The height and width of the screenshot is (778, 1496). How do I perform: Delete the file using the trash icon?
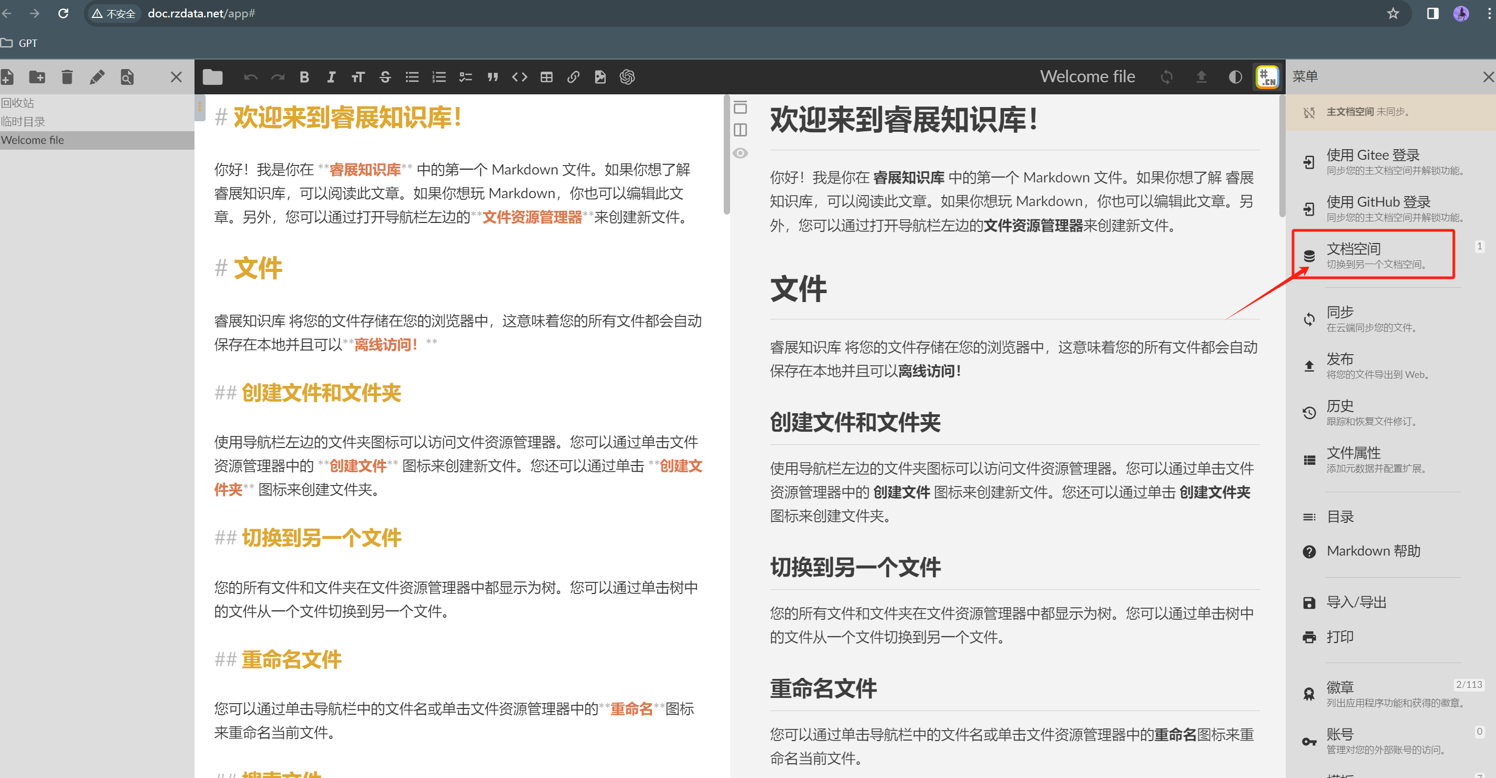(x=67, y=76)
